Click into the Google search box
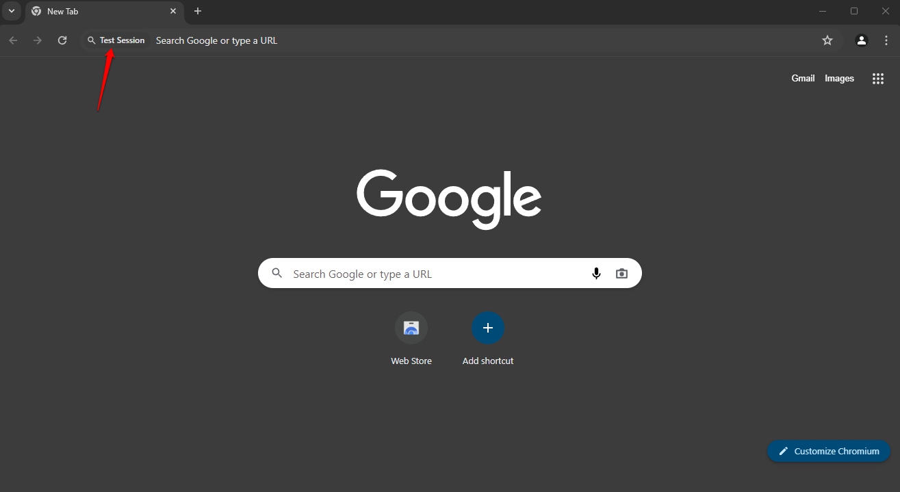The width and height of the screenshot is (900, 492). click(450, 273)
